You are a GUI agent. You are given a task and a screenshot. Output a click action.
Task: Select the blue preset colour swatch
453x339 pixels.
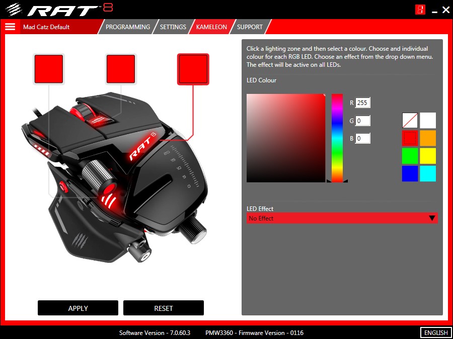[410, 174]
